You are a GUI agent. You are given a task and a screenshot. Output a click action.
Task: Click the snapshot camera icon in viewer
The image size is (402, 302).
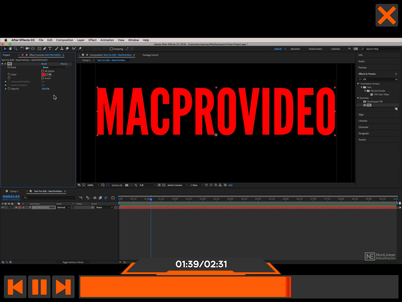tap(127, 185)
